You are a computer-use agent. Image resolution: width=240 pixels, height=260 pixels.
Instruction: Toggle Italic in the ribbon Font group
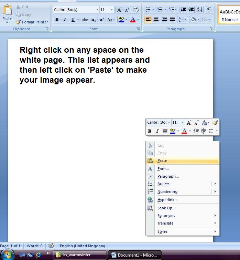[x=65, y=20]
